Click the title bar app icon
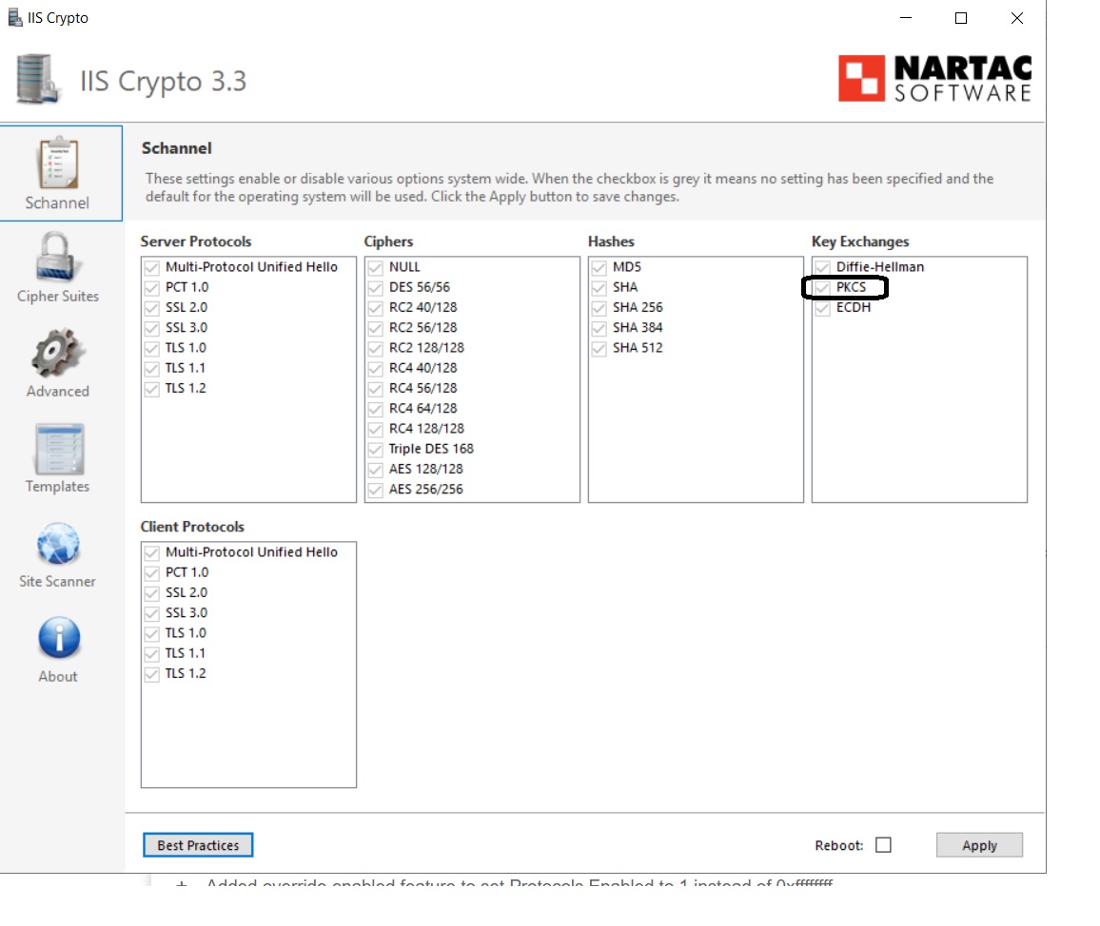Viewport: 1100px width, 926px height. 14,17
